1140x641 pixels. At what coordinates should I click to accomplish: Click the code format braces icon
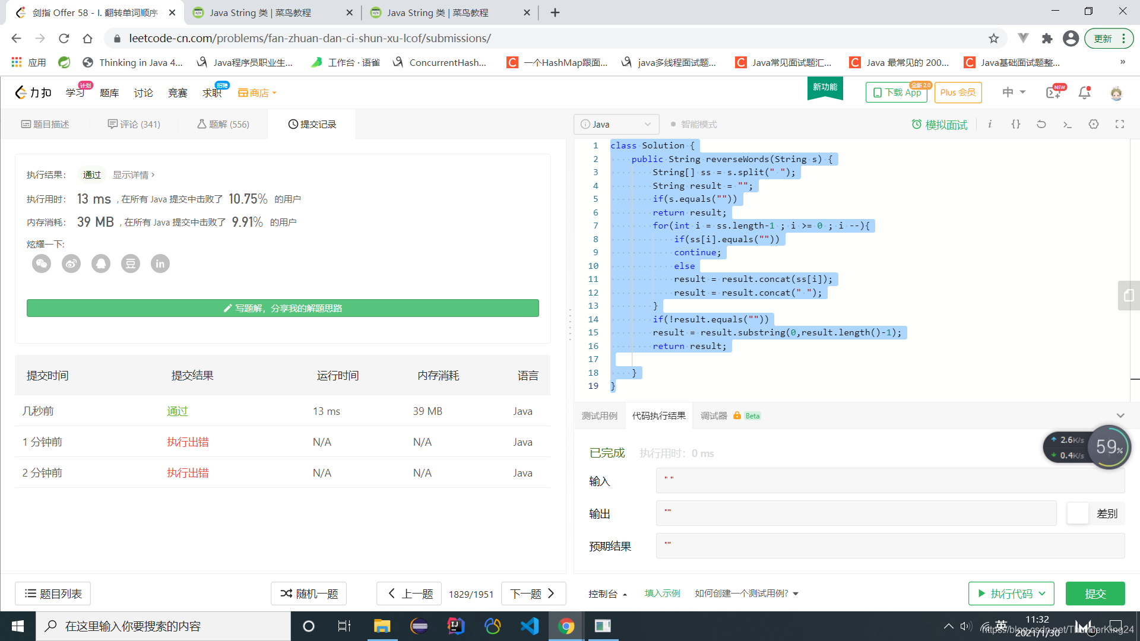click(1016, 124)
